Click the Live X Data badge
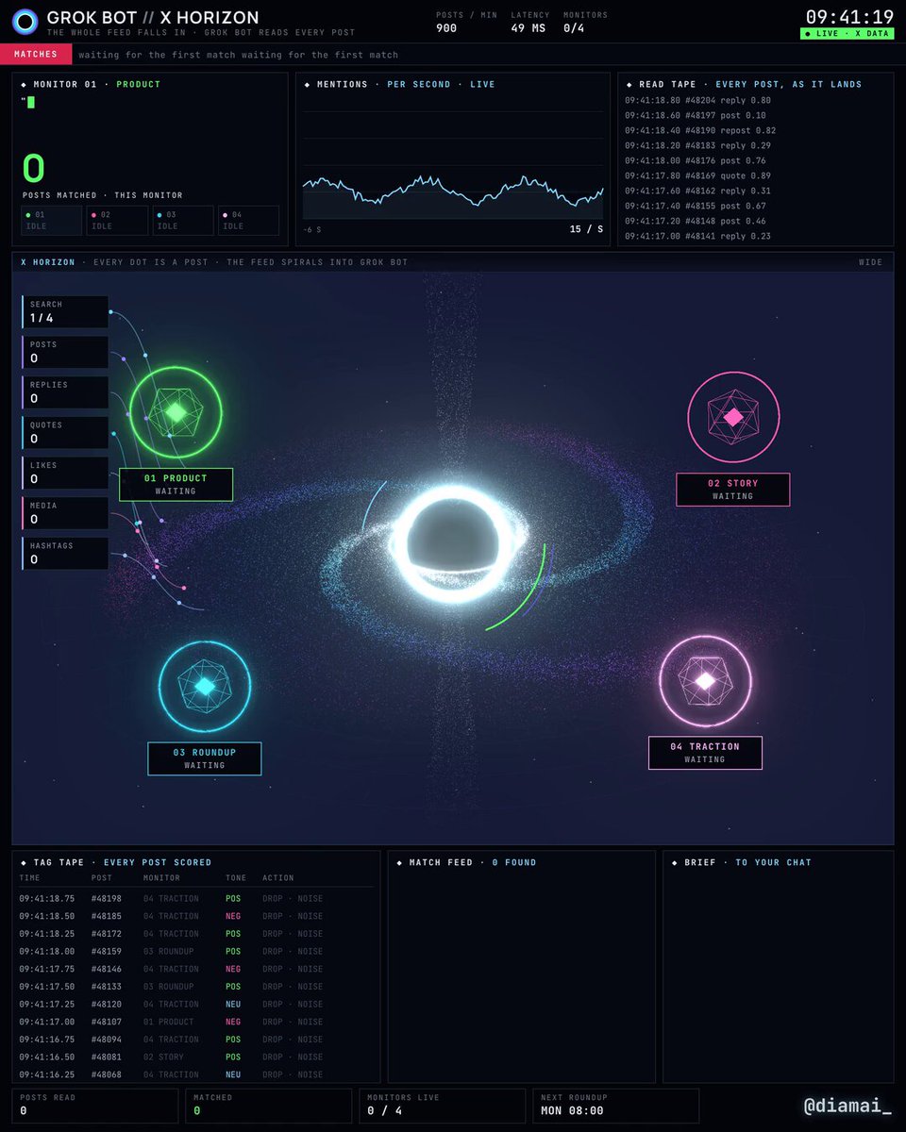Viewport: 906px width, 1132px height. pyautogui.click(x=847, y=34)
